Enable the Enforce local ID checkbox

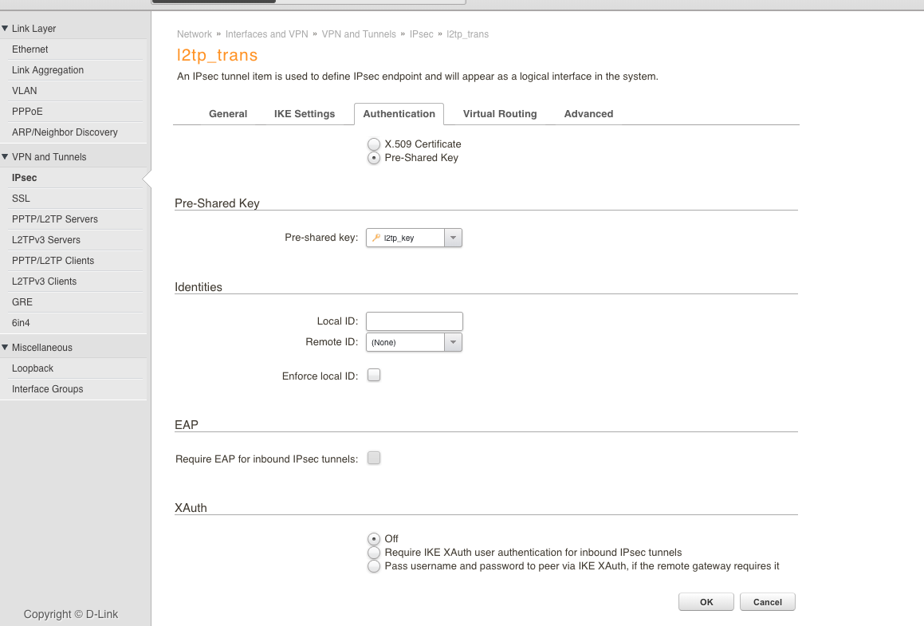pos(374,375)
